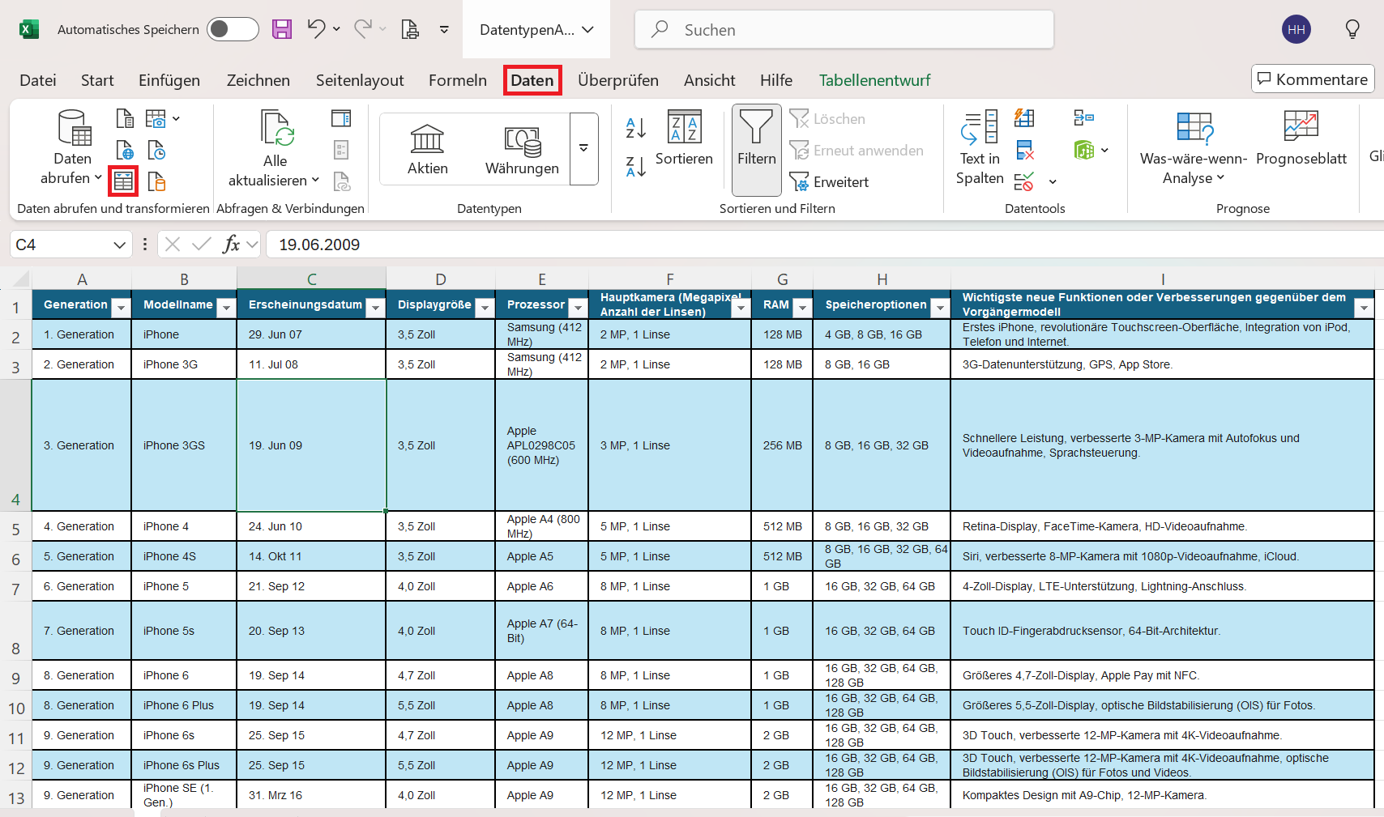This screenshot has height=817, width=1384.
Task: Click the Data Model green icon
Action: pyautogui.click(x=1083, y=150)
